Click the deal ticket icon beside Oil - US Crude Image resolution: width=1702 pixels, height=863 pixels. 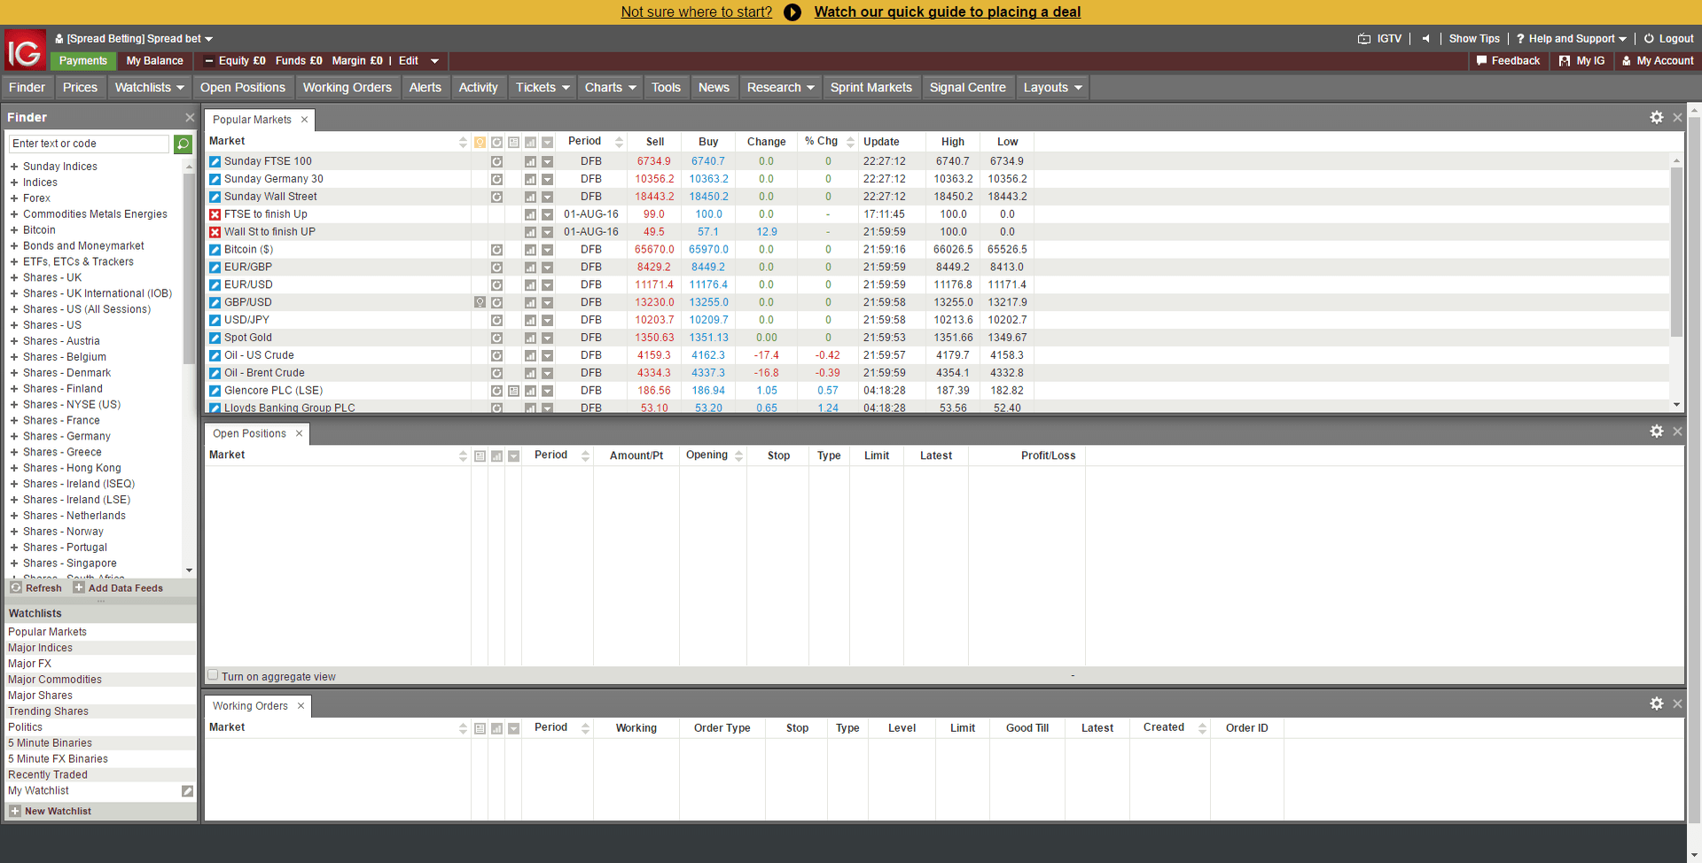(215, 355)
